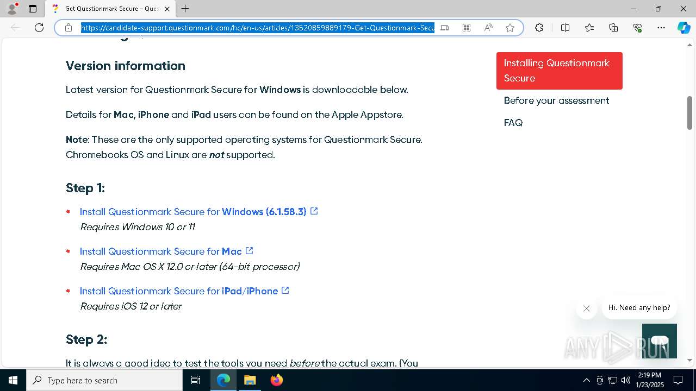Viewport: 696px width, 391px height.
Task: Go to the FAQ sidebar section
Action: coord(513,123)
